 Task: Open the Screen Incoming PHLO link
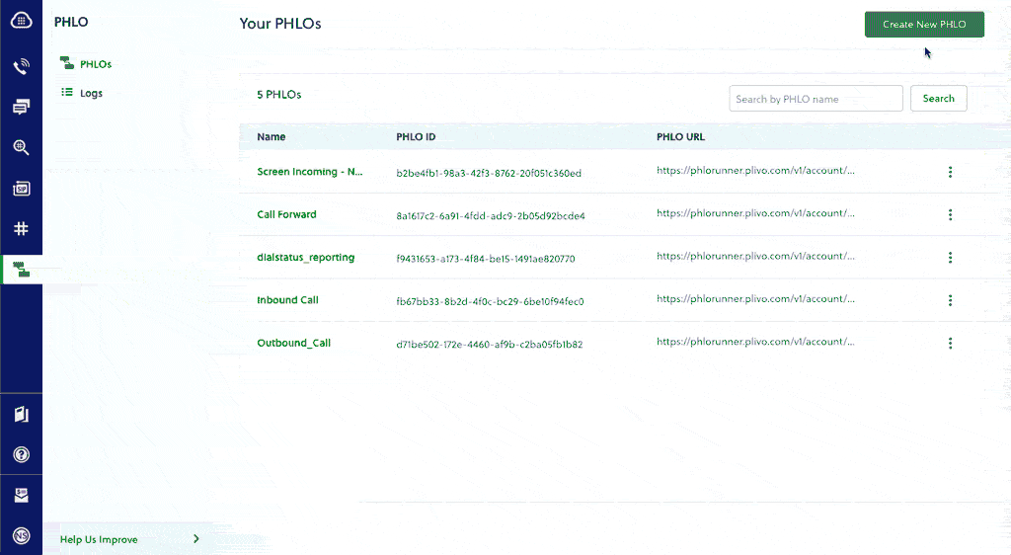tap(309, 172)
